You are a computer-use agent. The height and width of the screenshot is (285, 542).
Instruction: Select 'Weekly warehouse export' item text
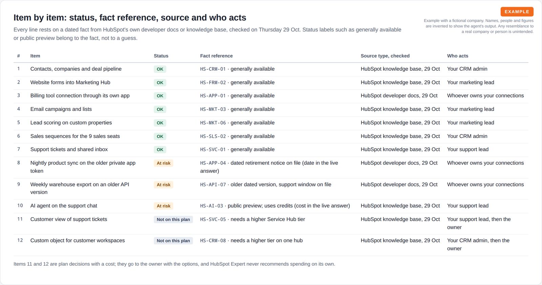pyautogui.click(x=80, y=188)
